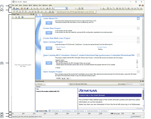Click the Build hammer icon
This screenshot has height=119, width=151.
point(104,8)
